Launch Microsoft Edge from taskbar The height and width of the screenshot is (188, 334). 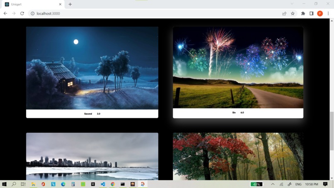tap(63, 184)
